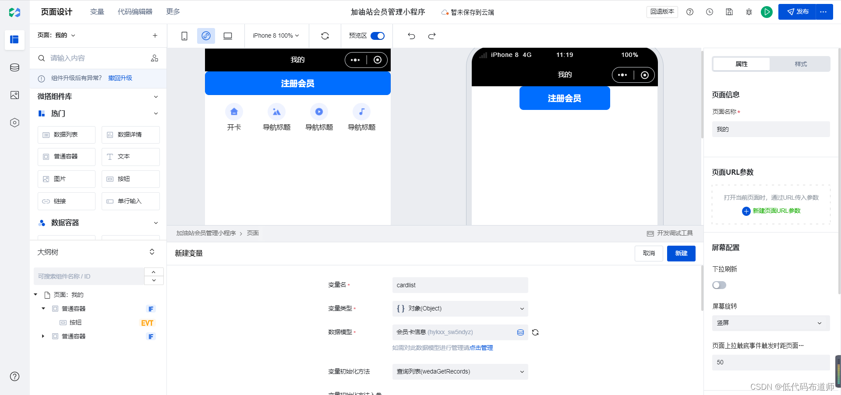Collapse the 数据容器 component group
Viewport: 841px width, 395px height.
tap(156, 223)
